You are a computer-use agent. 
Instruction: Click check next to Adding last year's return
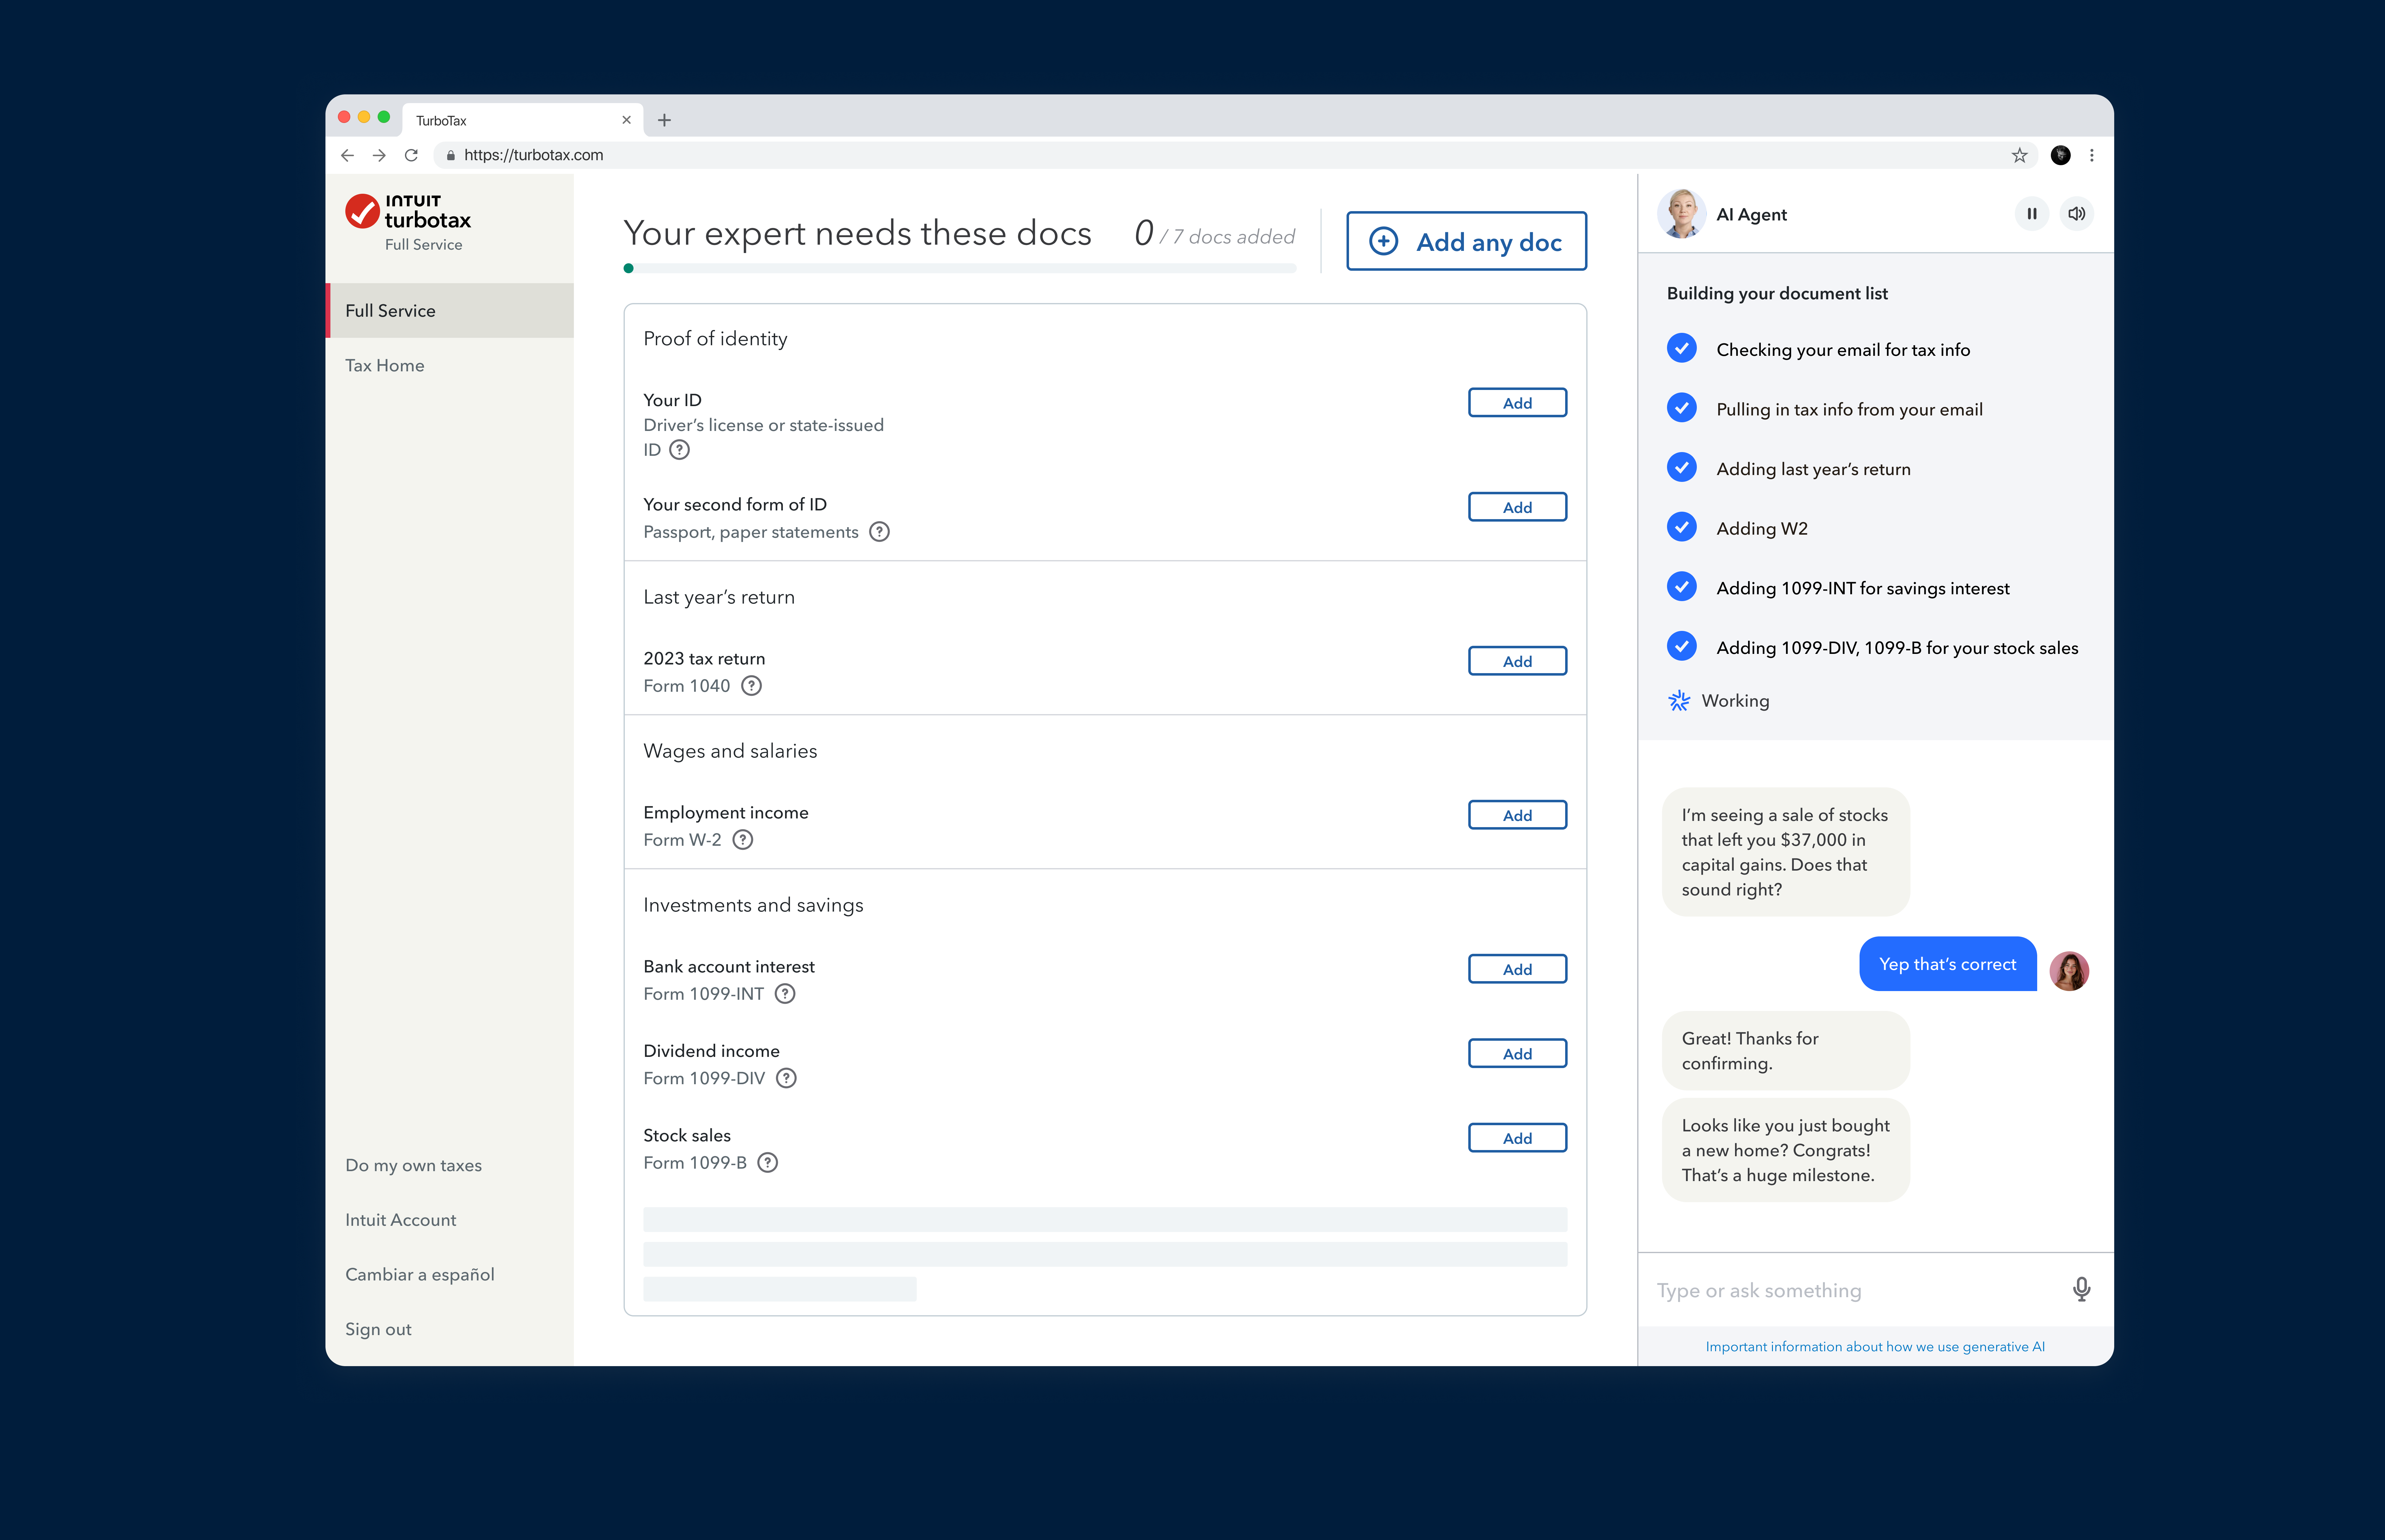[x=1682, y=467]
